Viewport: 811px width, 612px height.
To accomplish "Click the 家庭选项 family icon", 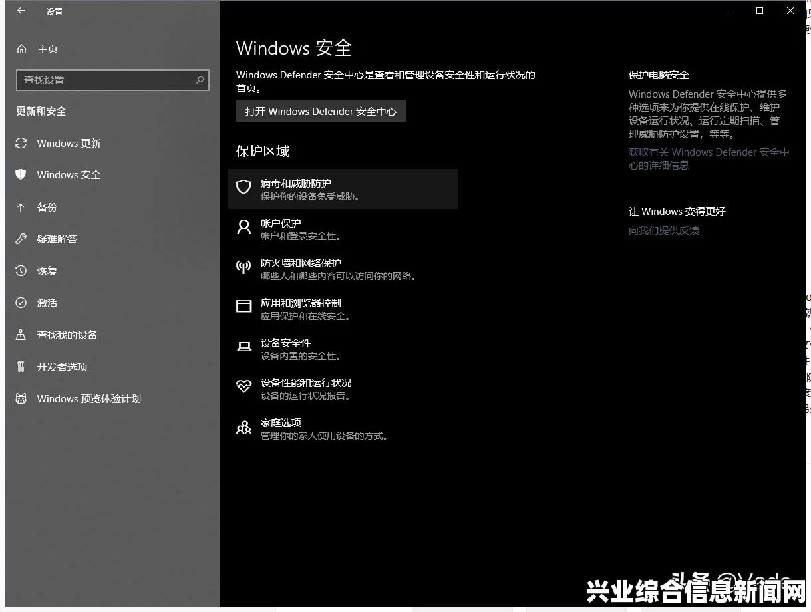I will [244, 427].
